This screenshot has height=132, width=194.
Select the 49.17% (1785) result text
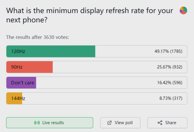(168, 51)
